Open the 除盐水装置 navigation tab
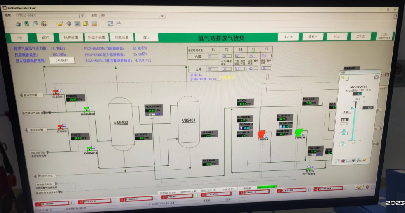405x213 pixels. [x=96, y=37]
